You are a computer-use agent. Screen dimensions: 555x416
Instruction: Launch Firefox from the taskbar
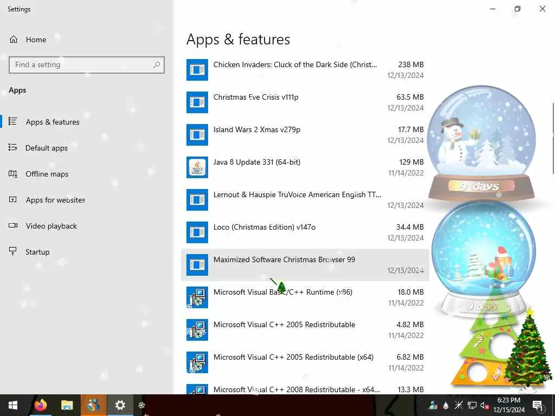click(40, 405)
